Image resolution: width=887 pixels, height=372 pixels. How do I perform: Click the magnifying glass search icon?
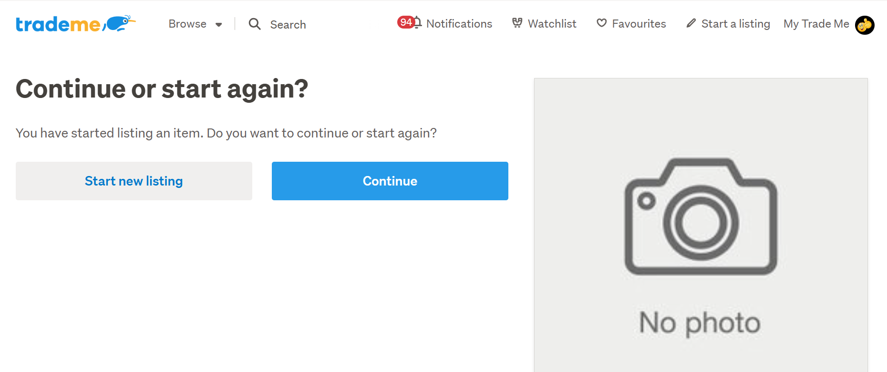255,24
